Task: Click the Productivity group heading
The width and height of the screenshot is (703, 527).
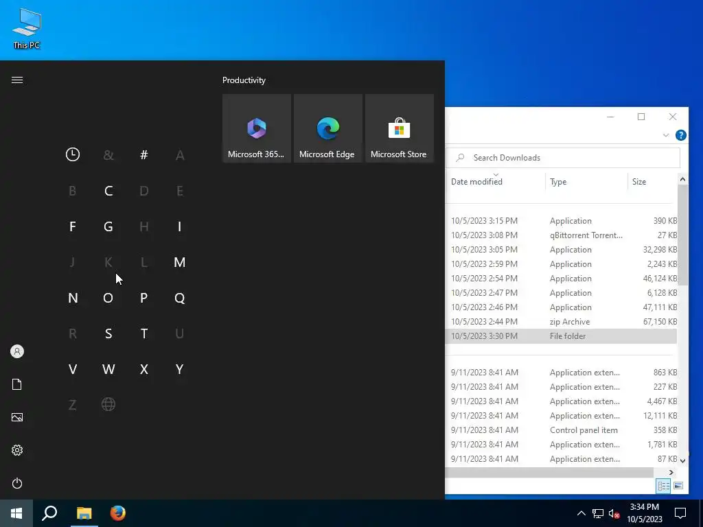Action: 244,80
